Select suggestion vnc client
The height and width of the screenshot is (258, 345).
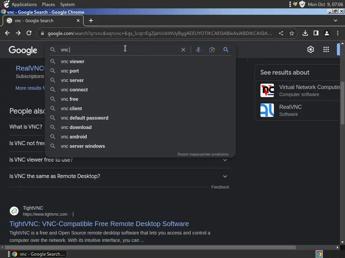coord(140,109)
